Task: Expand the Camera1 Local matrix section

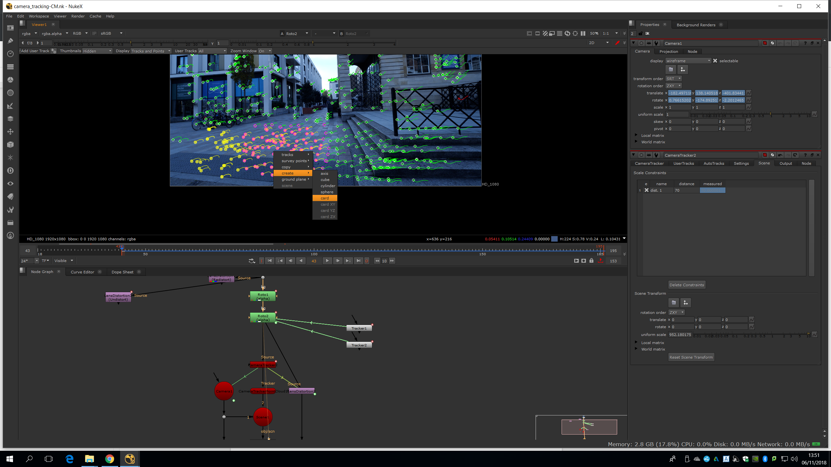Action: (636, 135)
